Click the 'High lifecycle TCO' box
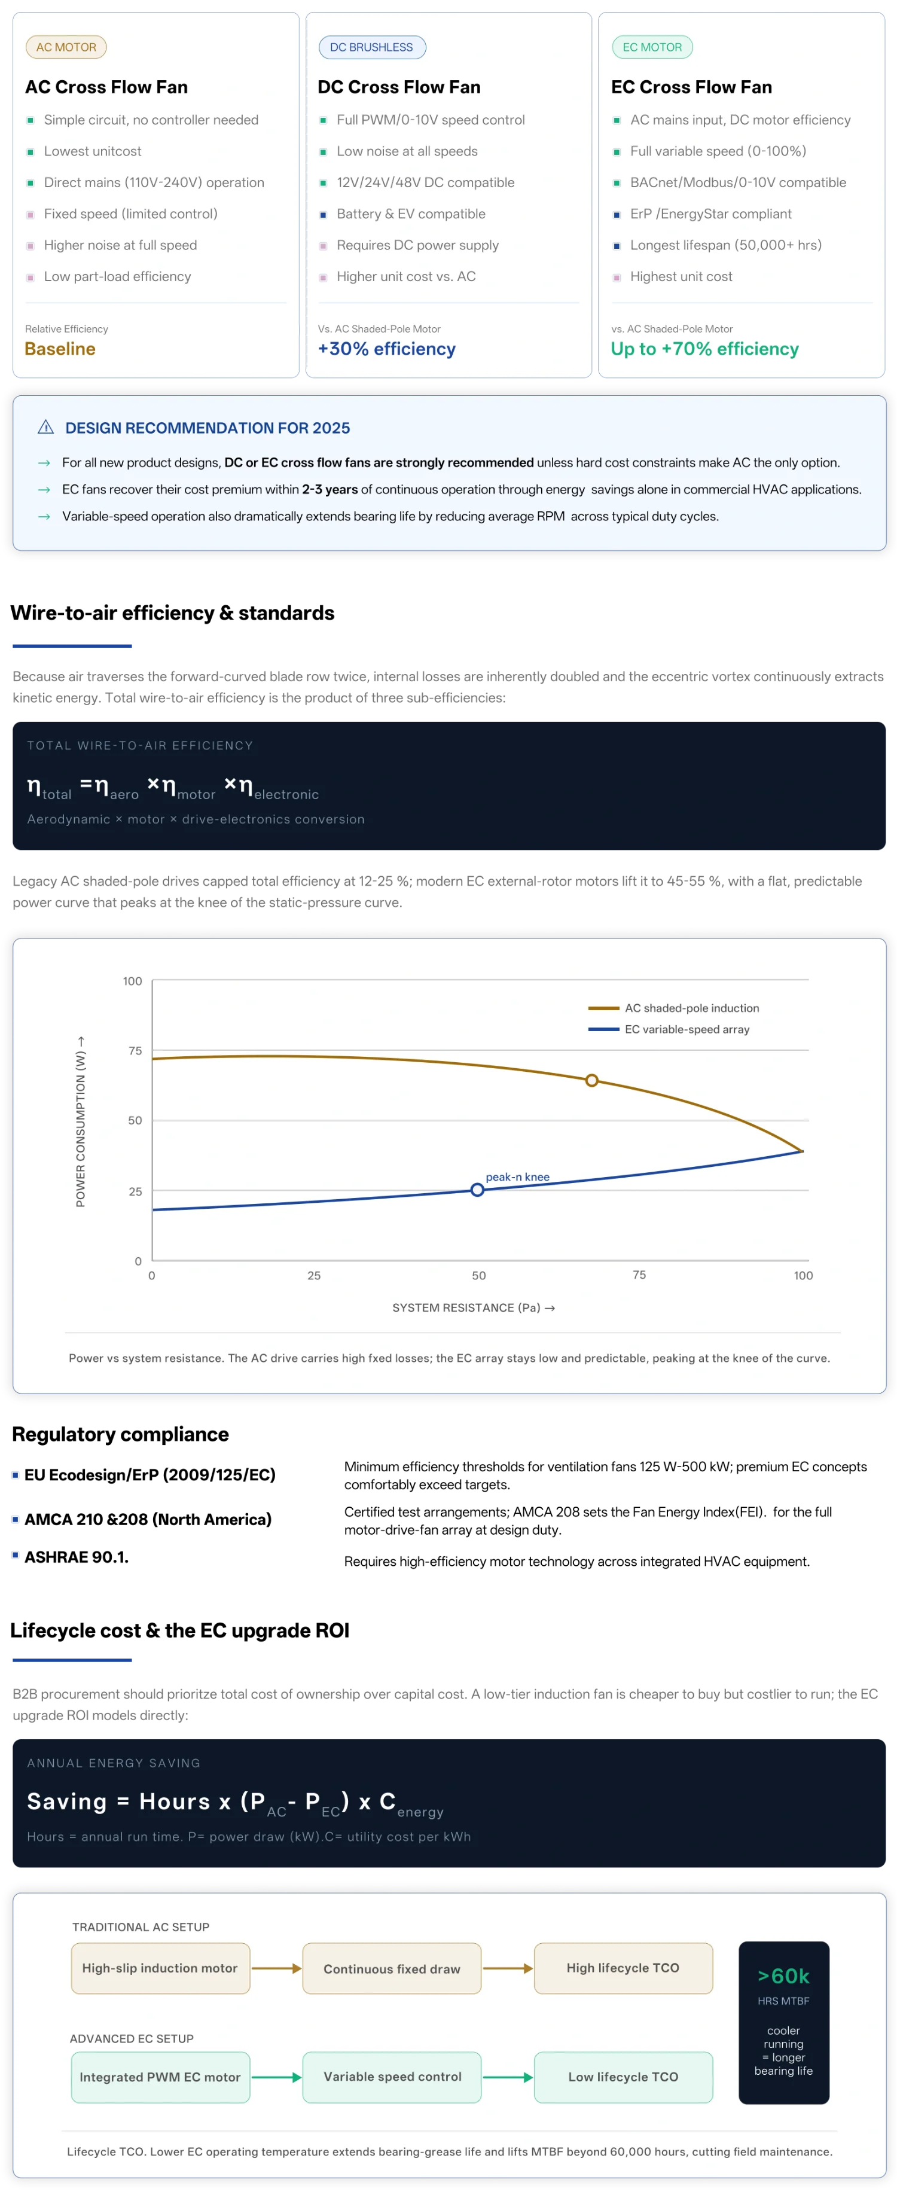Screen dimensions: 897x2201 [x=624, y=1968]
